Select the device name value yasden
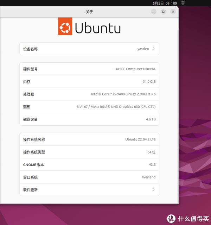 point(143,49)
